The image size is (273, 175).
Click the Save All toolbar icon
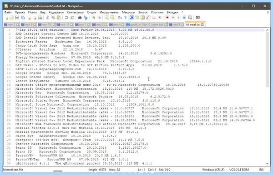click(x=23, y=18)
